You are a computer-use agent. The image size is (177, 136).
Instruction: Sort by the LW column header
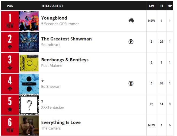pos(152,6)
